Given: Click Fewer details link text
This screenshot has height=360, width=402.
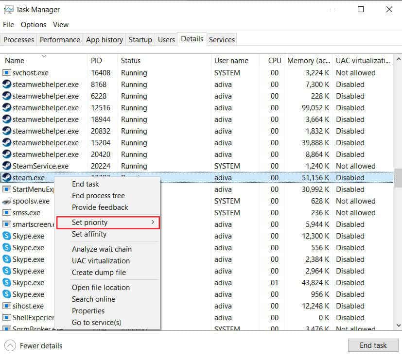Looking at the screenshot, I should (41, 346).
